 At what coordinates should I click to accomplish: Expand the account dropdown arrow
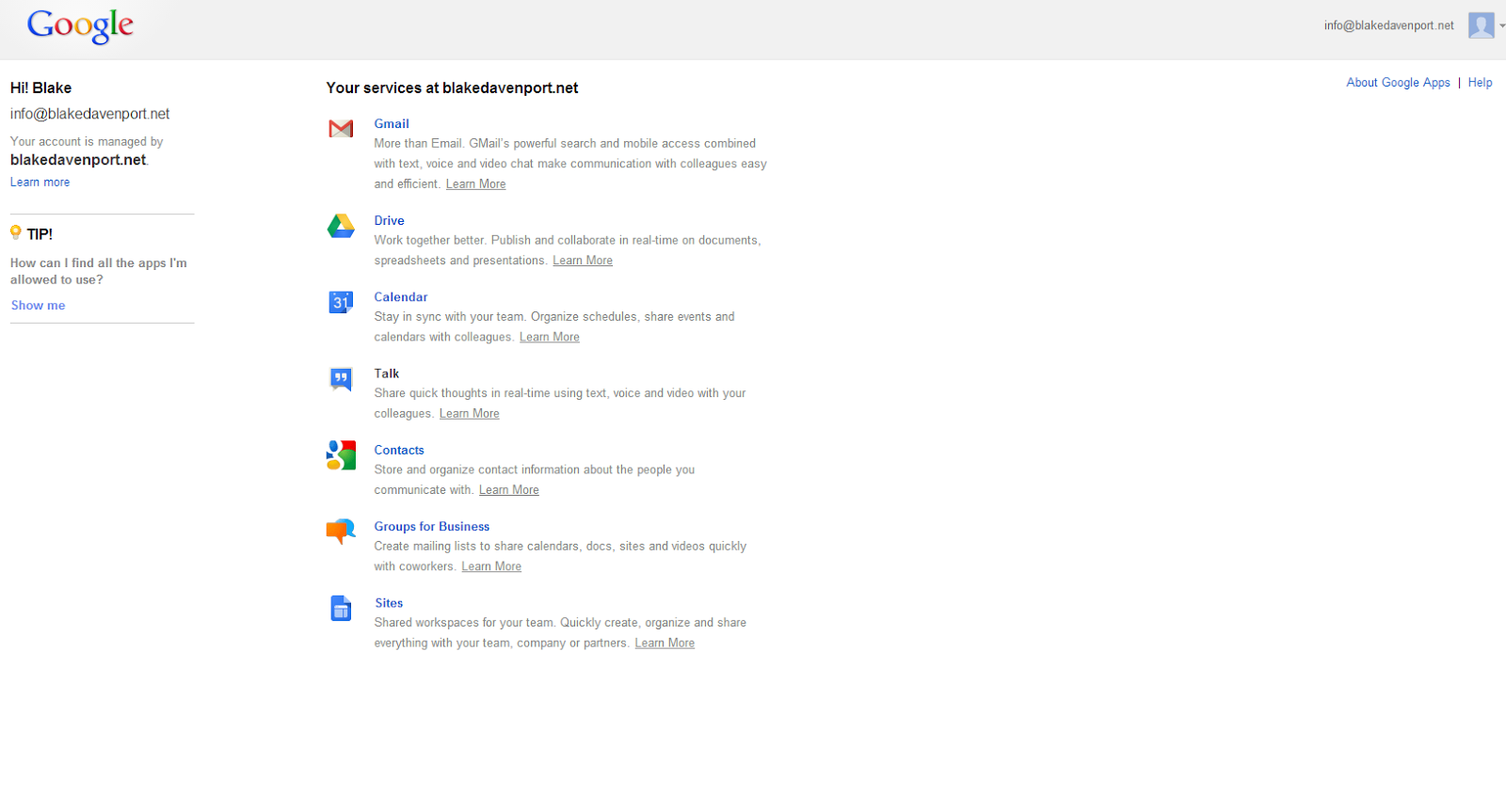click(x=1501, y=26)
